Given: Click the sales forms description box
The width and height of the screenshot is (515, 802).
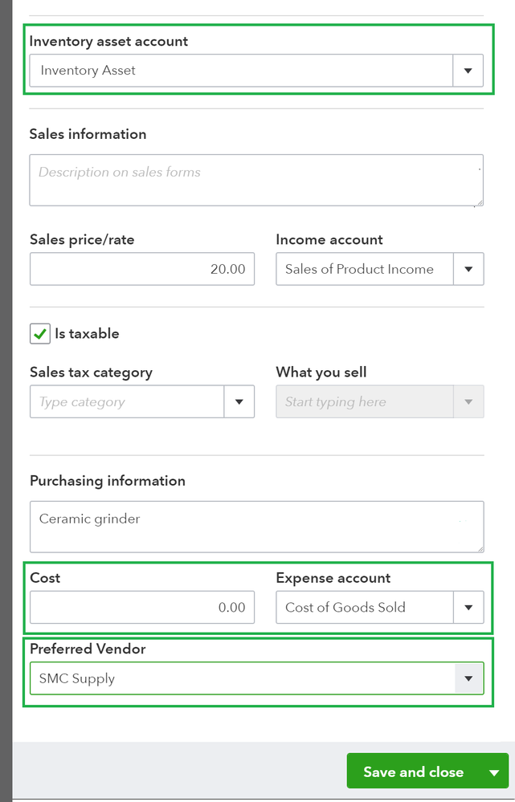Looking at the screenshot, I should [x=255, y=180].
